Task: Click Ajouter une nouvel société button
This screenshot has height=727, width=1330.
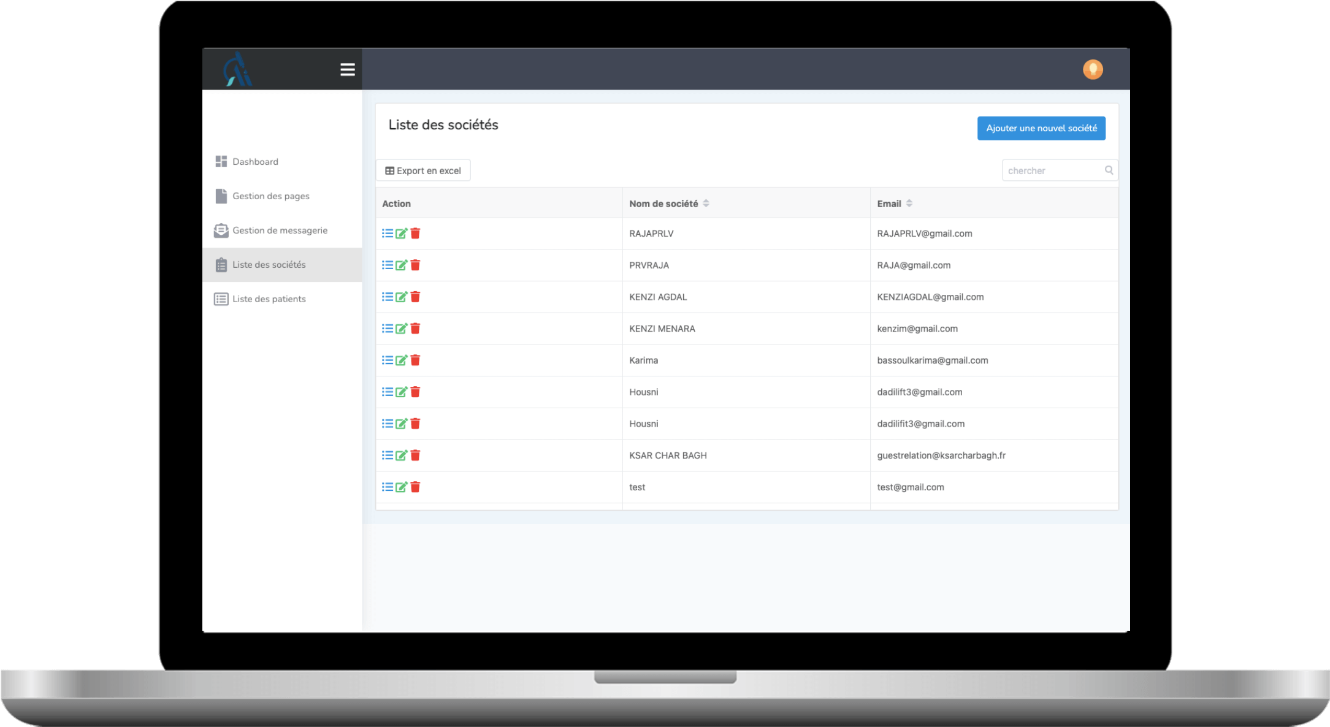Action: pos(1041,128)
